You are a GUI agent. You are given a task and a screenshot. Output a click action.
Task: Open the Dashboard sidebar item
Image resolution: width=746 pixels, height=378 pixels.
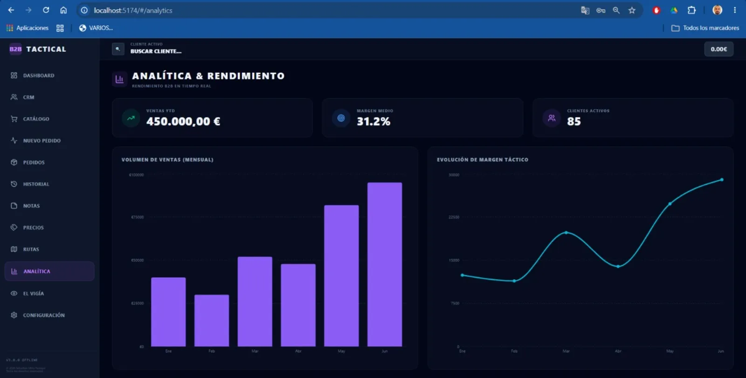(49, 75)
